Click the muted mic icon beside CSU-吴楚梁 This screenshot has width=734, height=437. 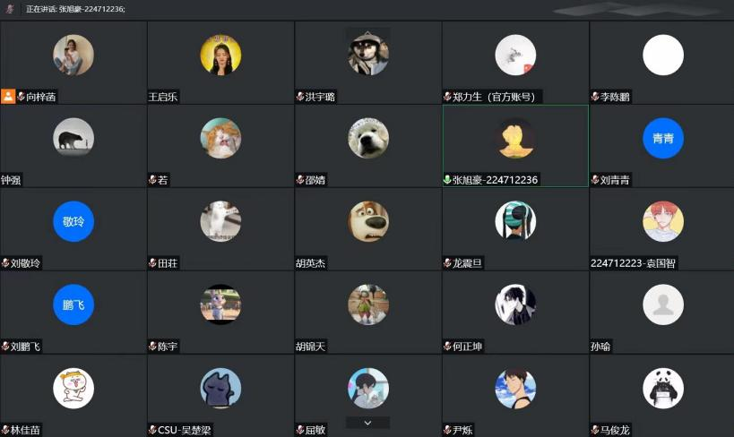click(152, 430)
